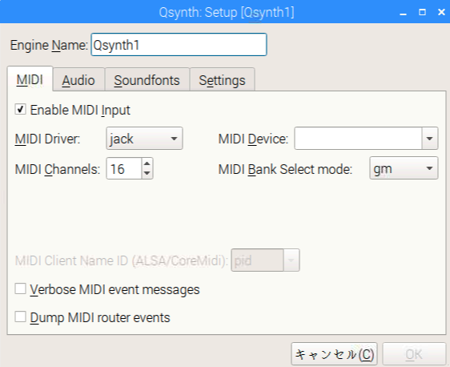Switch to the Audio tab

click(78, 80)
